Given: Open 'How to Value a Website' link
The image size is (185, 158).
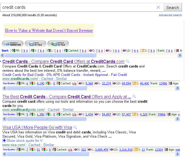Looking at the screenshot, I should (x=49, y=30).
